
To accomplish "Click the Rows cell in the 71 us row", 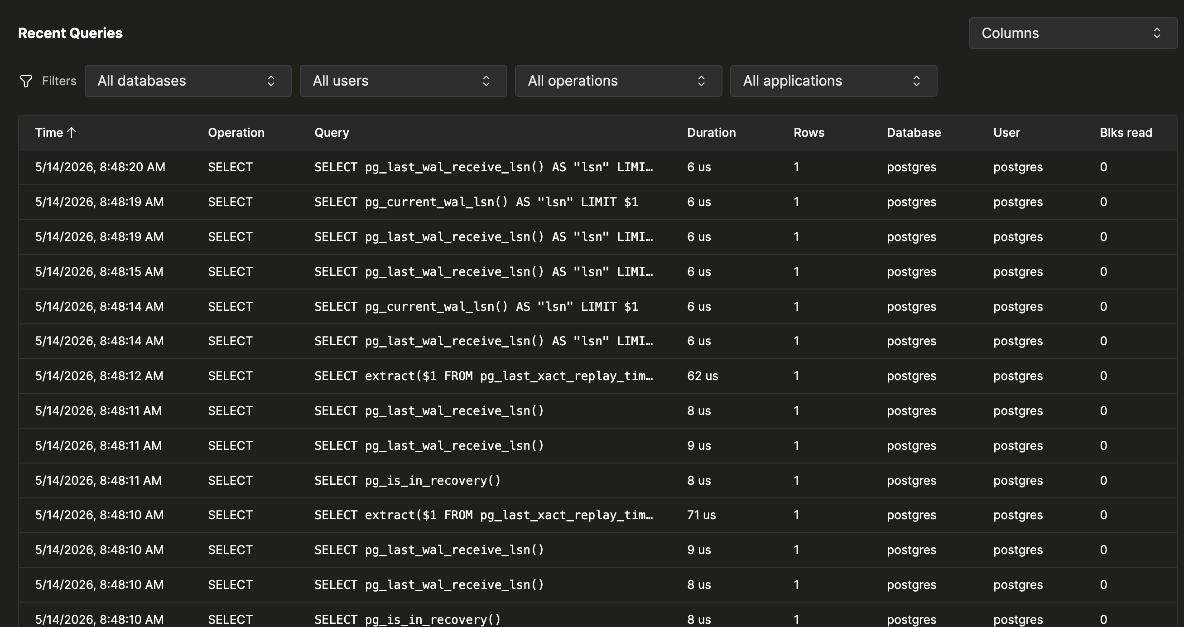I will [797, 515].
